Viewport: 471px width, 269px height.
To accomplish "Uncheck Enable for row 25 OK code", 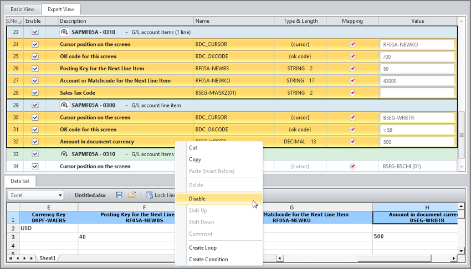I will 35,56.
